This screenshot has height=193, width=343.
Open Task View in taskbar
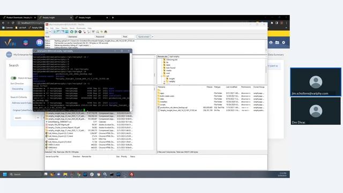[x=46, y=174]
